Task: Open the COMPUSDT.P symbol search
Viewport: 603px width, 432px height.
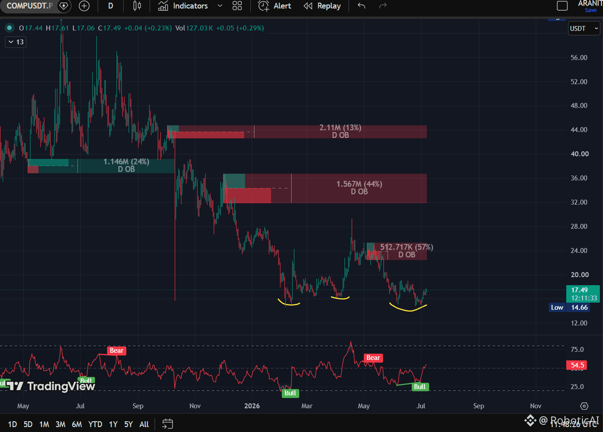Action: (30, 6)
